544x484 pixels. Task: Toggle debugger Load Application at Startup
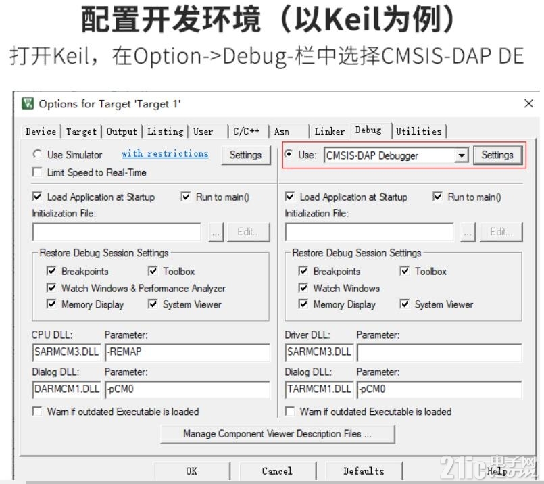(x=290, y=197)
